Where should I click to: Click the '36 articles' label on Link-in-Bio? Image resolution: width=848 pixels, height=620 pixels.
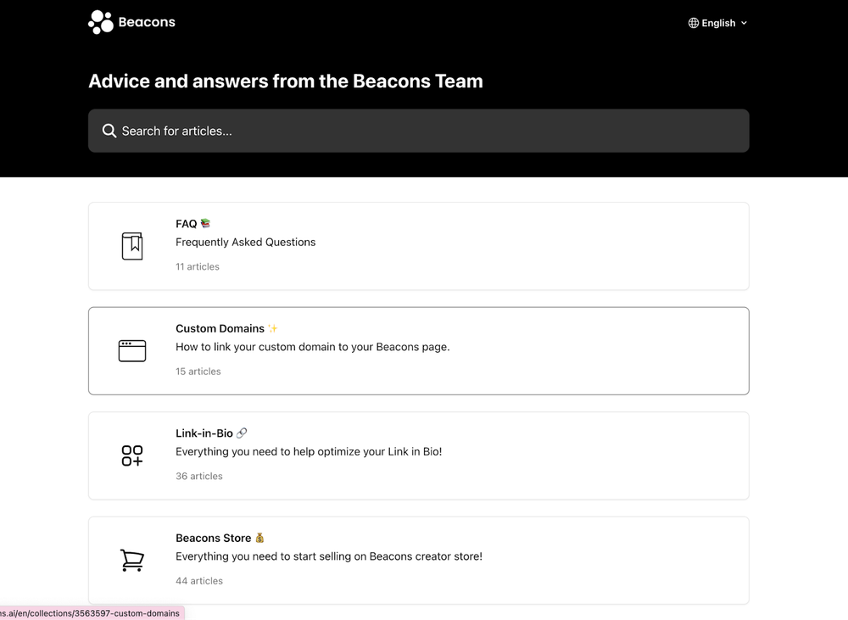(x=198, y=476)
